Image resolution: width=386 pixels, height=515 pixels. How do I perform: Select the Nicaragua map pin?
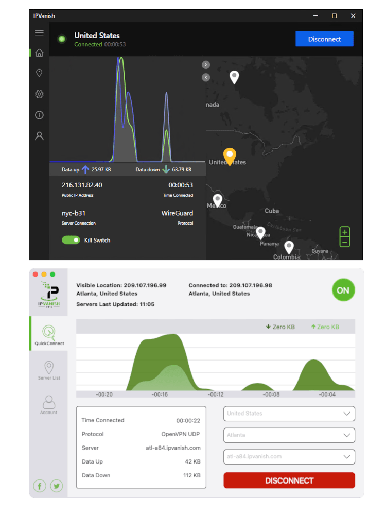(260, 233)
